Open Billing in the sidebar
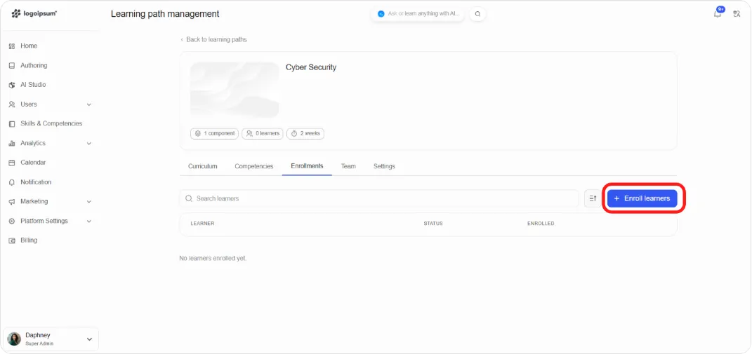This screenshot has width=752, height=354. 29,240
